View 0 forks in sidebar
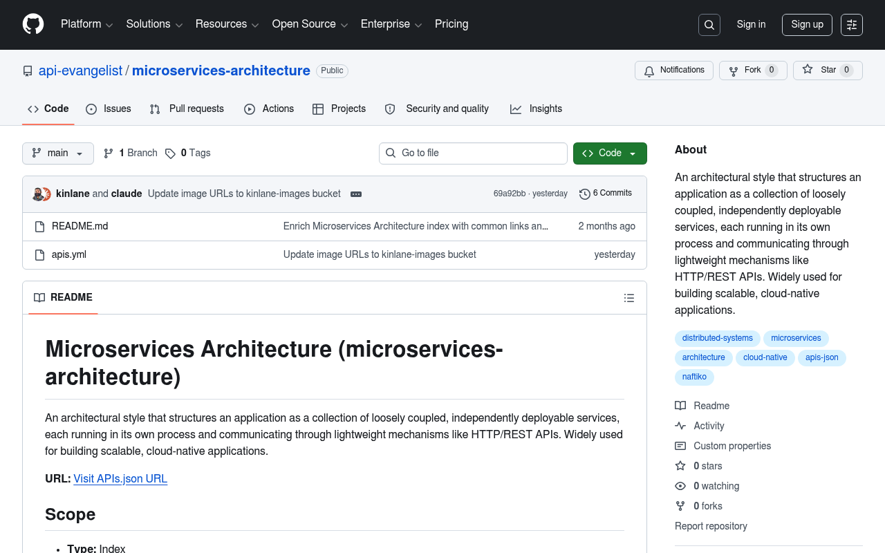The height and width of the screenshot is (553, 885). [699, 507]
